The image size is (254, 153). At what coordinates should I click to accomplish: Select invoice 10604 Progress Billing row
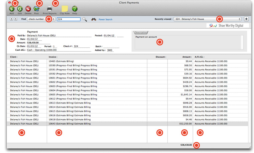[x=127, y=90]
